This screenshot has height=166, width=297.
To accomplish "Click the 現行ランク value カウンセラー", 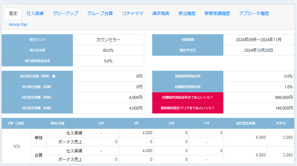I will point(108,40).
